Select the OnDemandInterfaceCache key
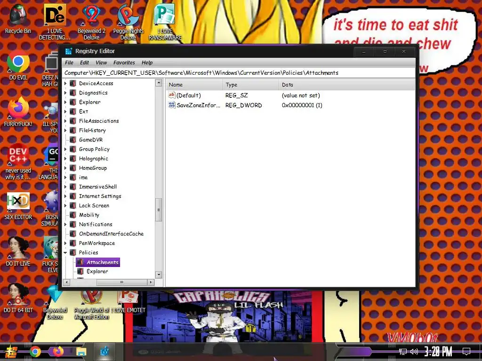The image size is (482, 361). pyautogui.click(x=111, y=234)
